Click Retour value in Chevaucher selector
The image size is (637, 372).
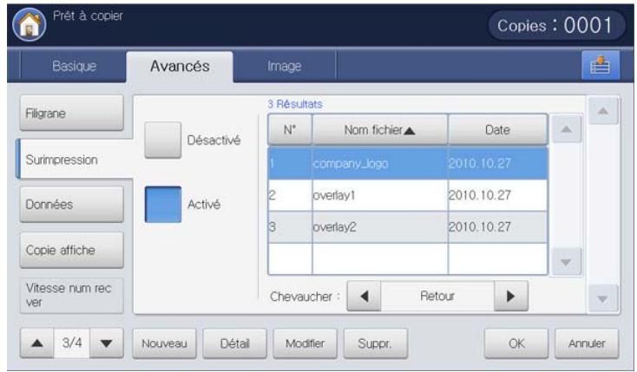pos(437,296)
